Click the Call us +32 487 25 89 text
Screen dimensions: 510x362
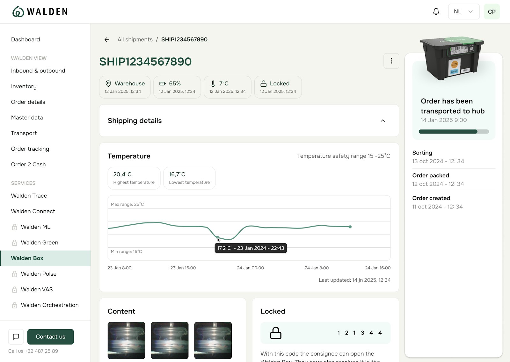click(x=33, y=351)
